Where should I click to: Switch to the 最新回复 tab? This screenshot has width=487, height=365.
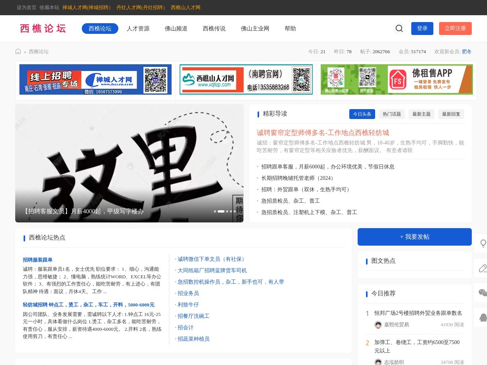pos(451,114)
